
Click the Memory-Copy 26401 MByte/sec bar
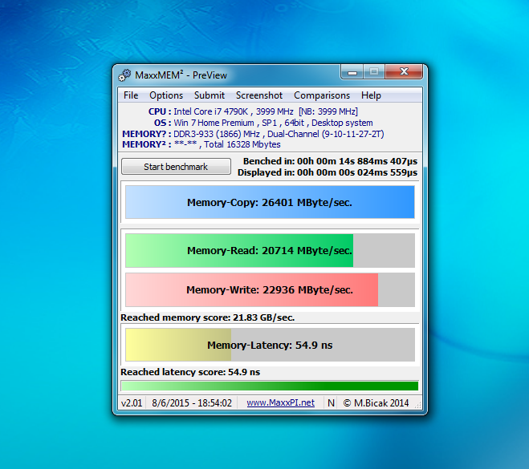(x=270, y=202)
